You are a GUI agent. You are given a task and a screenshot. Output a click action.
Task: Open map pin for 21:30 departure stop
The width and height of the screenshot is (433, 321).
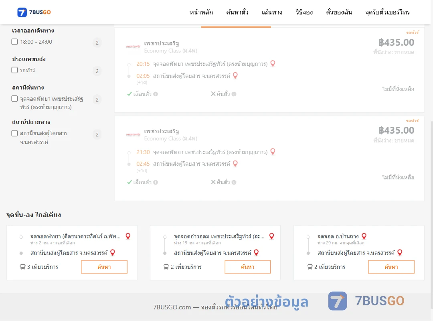click(273, 152)
